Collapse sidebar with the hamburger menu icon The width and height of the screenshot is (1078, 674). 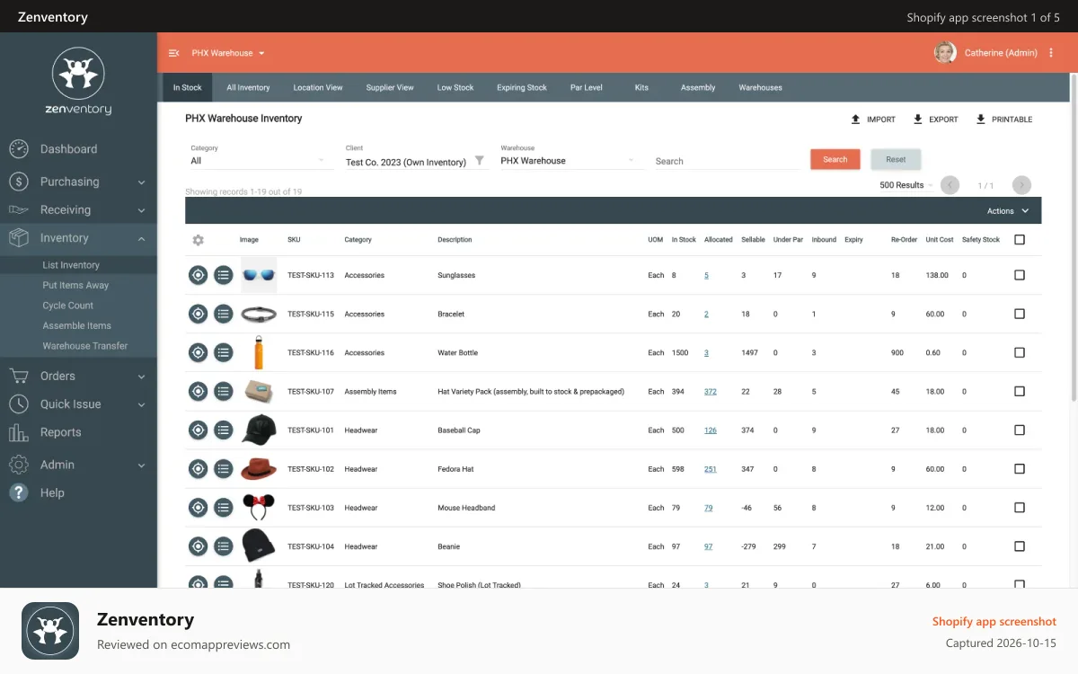174,53
